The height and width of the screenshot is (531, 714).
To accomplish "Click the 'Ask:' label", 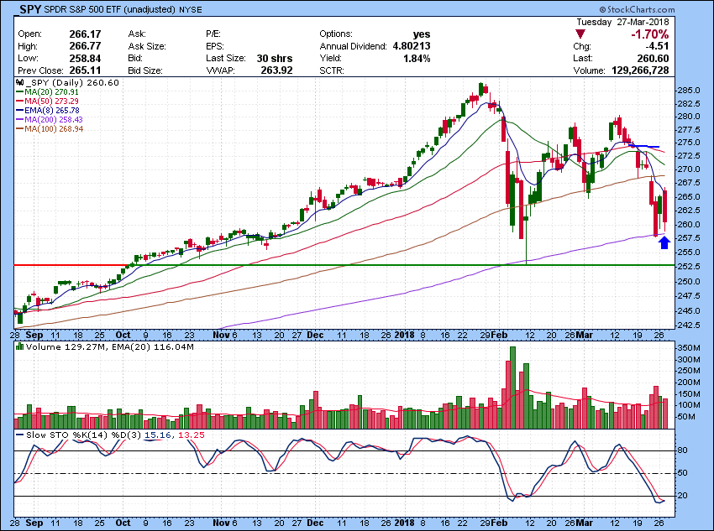I will point(137,34).
